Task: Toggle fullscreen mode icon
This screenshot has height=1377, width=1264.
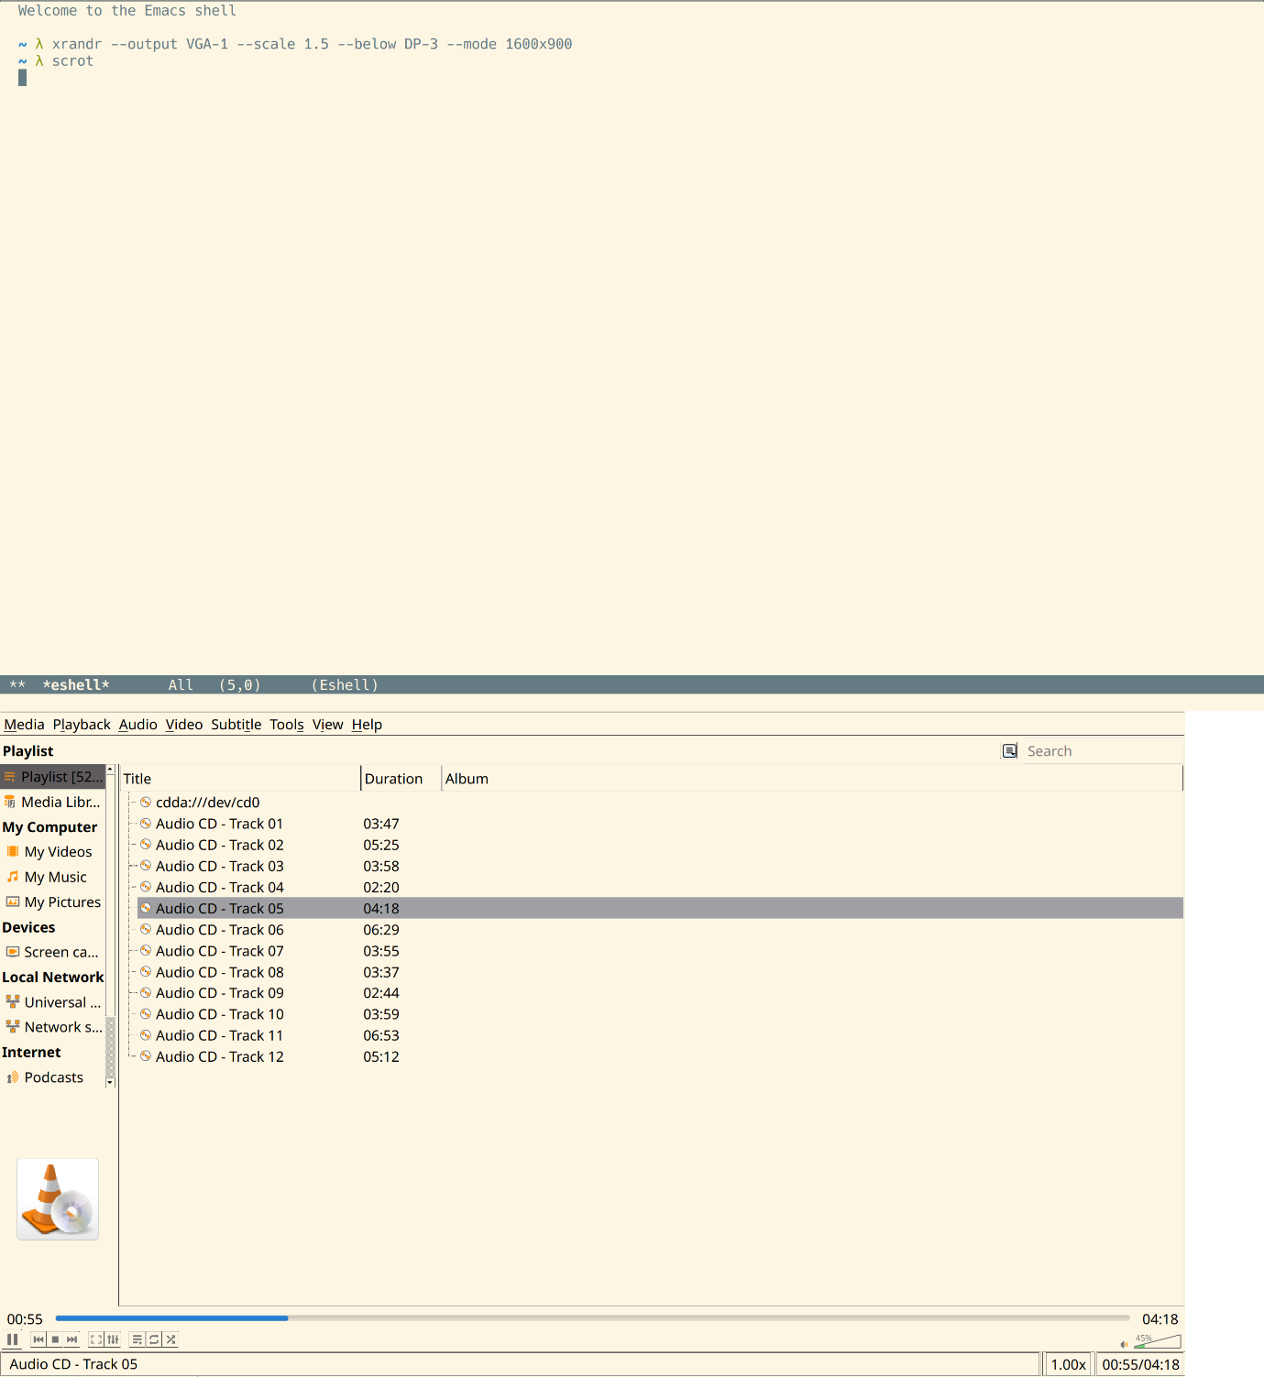Action: [96, 1339]
